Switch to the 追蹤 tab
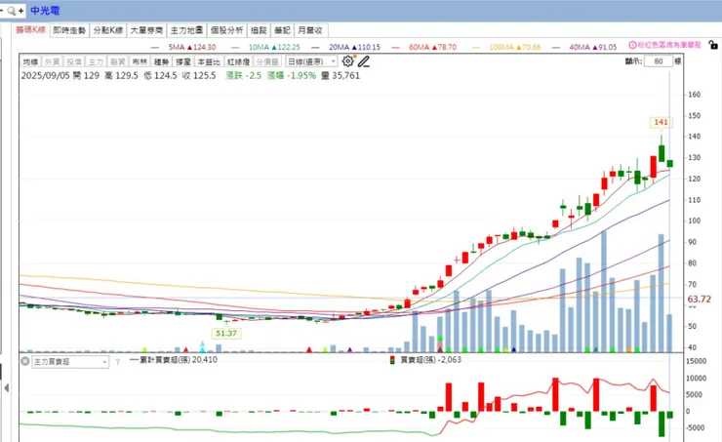722x442 pixels. (259, 30)
